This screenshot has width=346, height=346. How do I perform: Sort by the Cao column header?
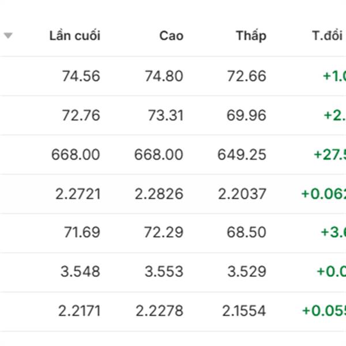coord(171,36)
